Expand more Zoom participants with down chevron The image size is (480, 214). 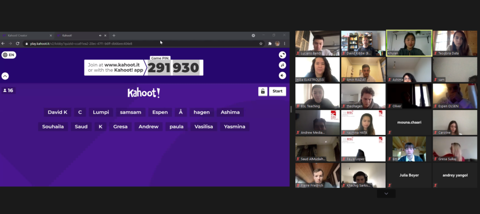tap(386, 193)
